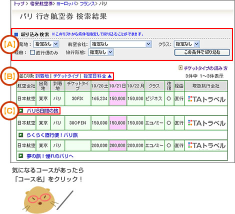This screenshot has width=235, height=214.
Task: Open the クラス dropdown
Action: [x=186, y=44]
